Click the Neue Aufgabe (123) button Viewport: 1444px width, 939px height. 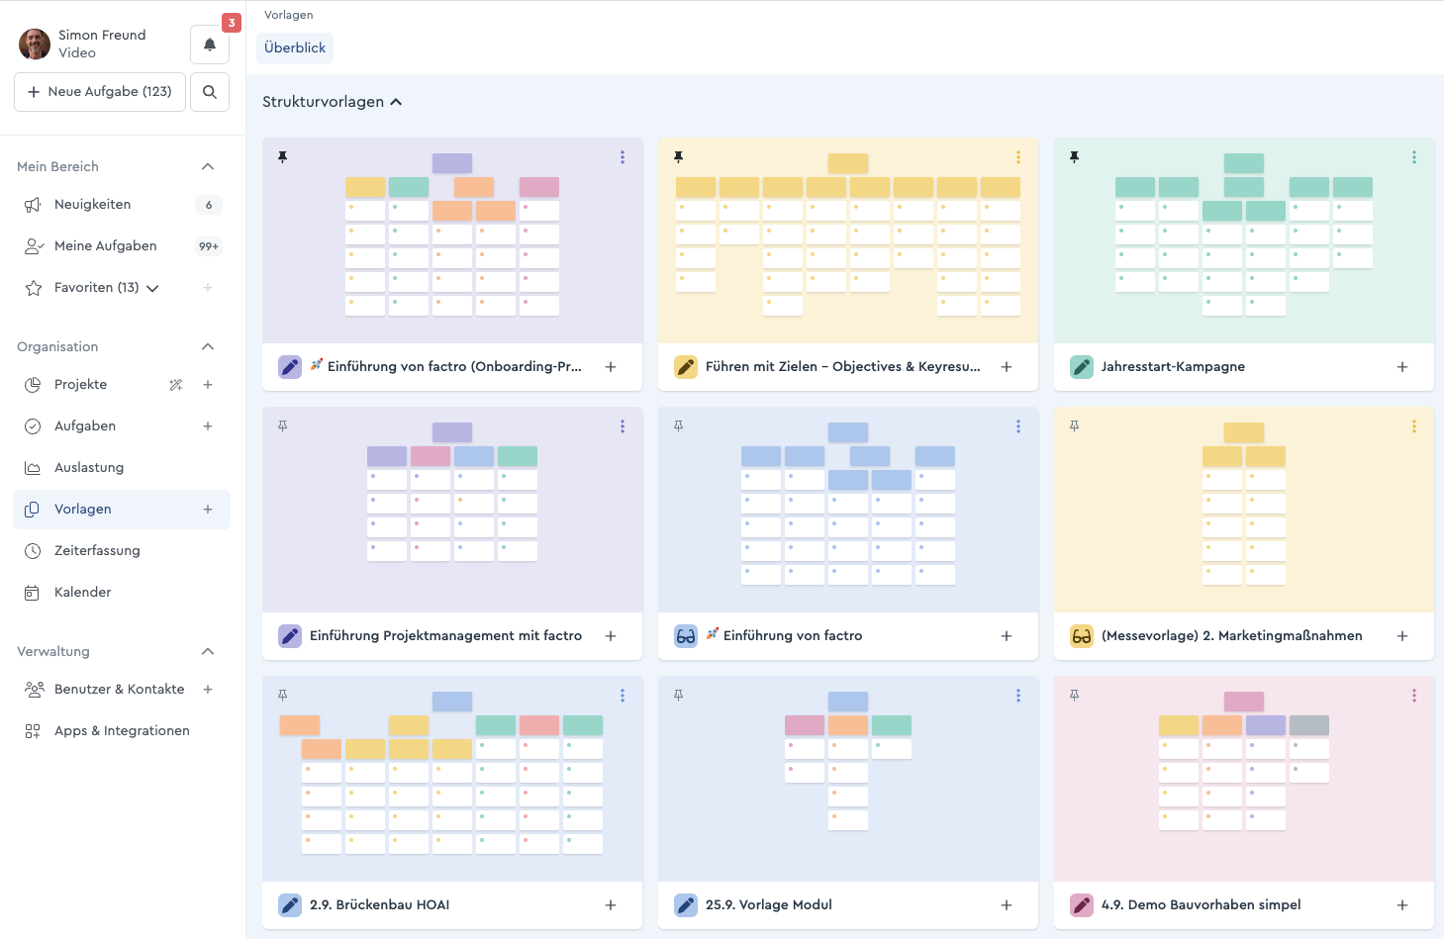(x=100, y=92)
